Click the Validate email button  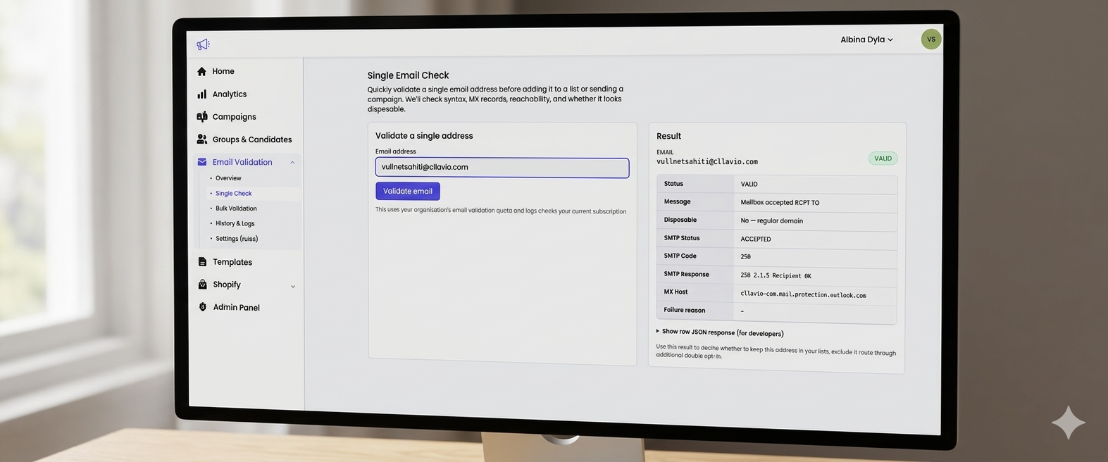[x=408, y=191]
